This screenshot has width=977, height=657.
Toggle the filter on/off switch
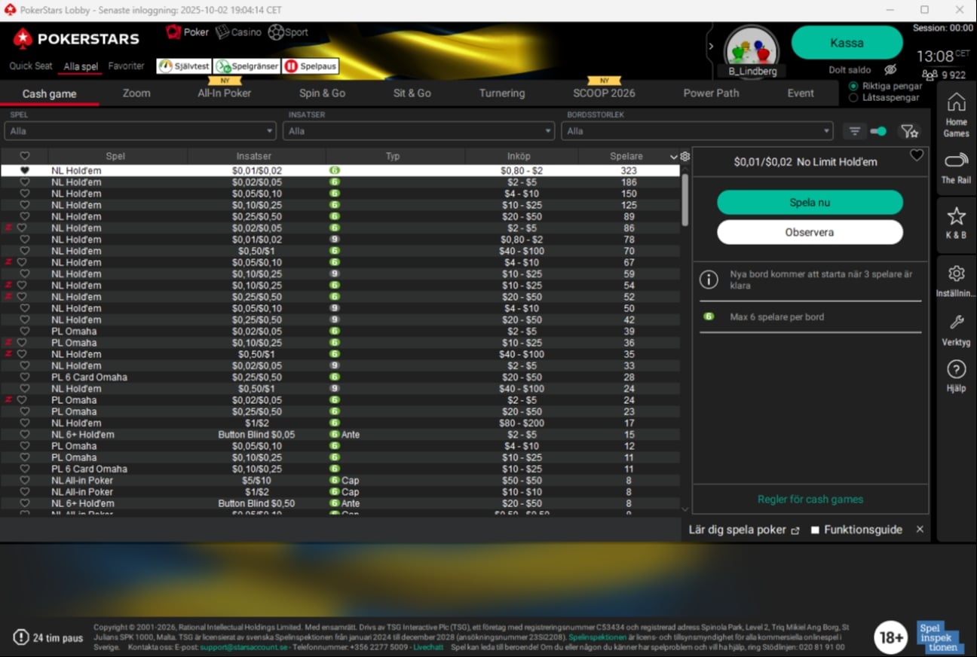click(x=878, y=131)
